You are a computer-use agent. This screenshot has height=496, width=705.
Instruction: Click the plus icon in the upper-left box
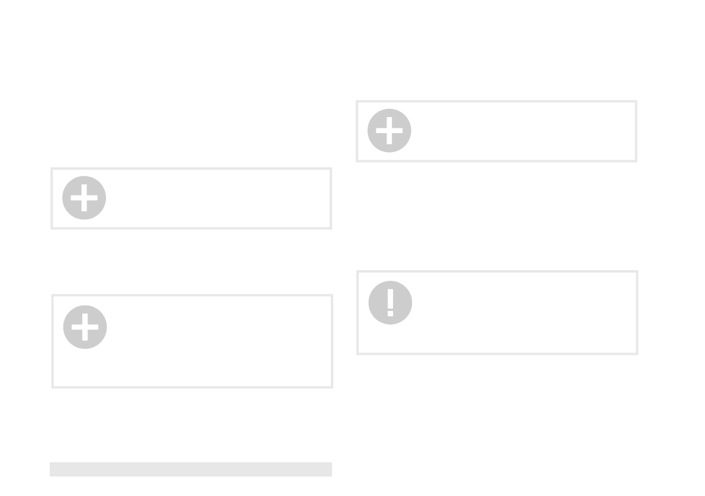tap(84, 198)
